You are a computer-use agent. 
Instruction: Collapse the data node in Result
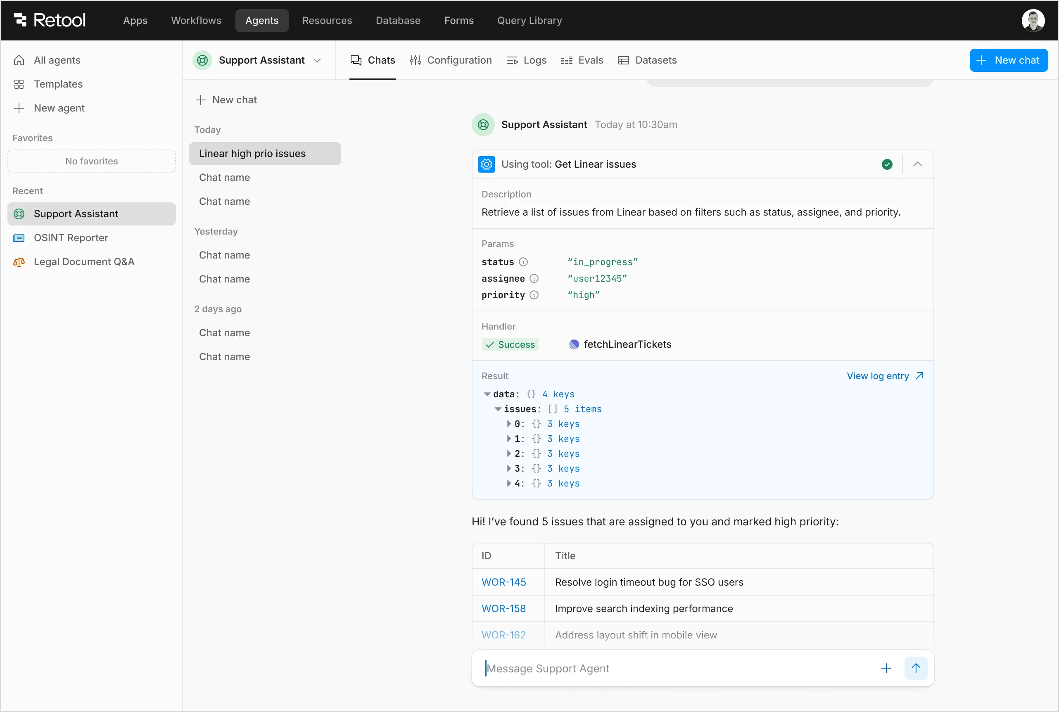(487, 394)
